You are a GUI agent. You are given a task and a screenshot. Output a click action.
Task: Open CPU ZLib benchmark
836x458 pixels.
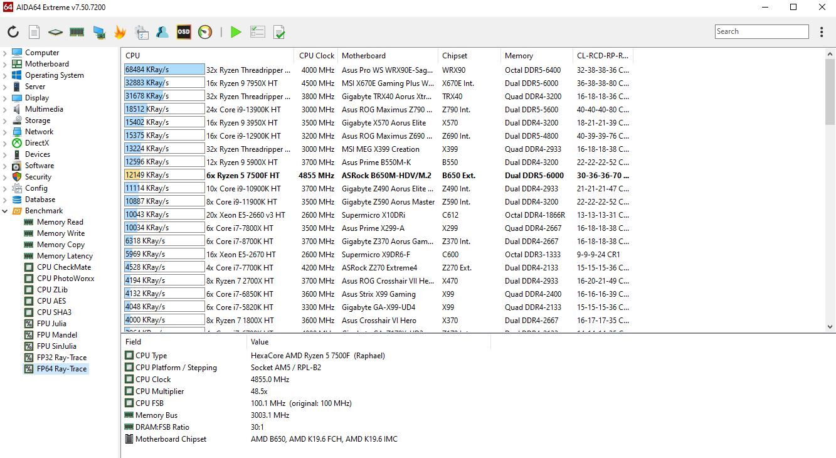(x=52, y=290)
